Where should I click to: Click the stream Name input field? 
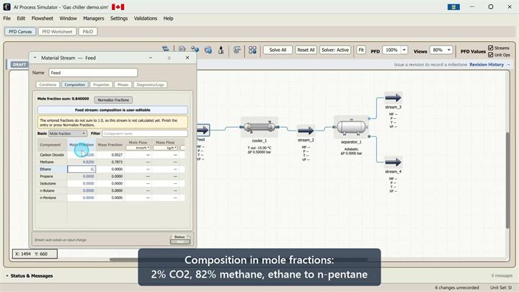(93, 73)
